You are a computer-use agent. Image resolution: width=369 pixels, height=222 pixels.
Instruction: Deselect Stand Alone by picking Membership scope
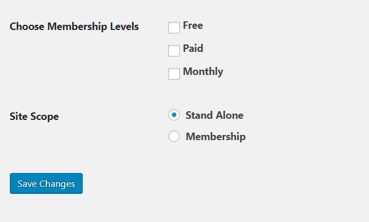tap(174, 136)
